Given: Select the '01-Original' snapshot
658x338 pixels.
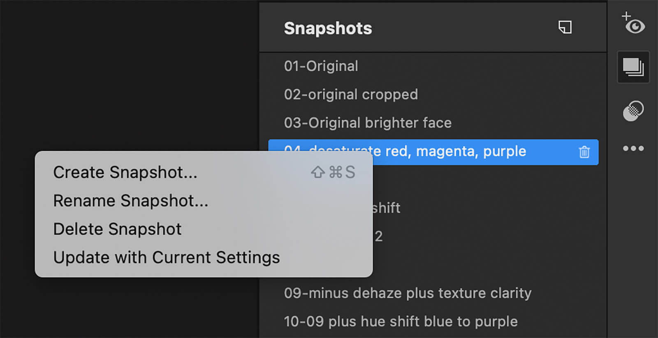Looking at the screenshot, I should coord(321,66).
